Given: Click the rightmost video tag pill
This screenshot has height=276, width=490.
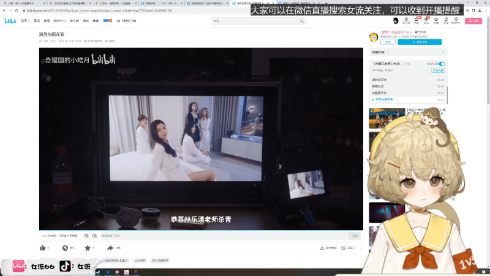Looking at the screenshot, I should (x=160, y=260).
